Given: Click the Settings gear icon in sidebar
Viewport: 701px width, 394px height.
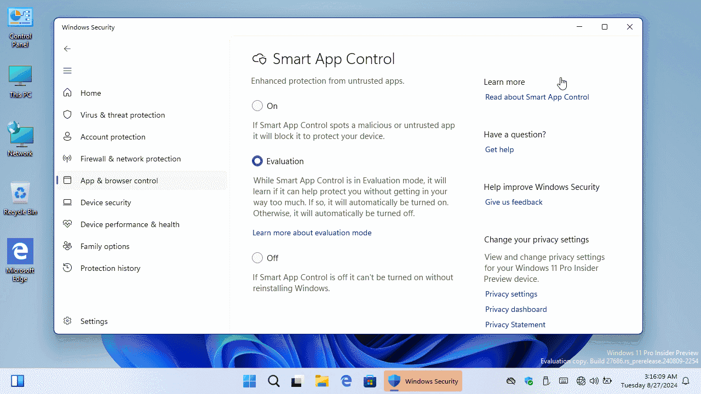Looking at the screenshot, I should pyautogui.click(x=67, y=321).
